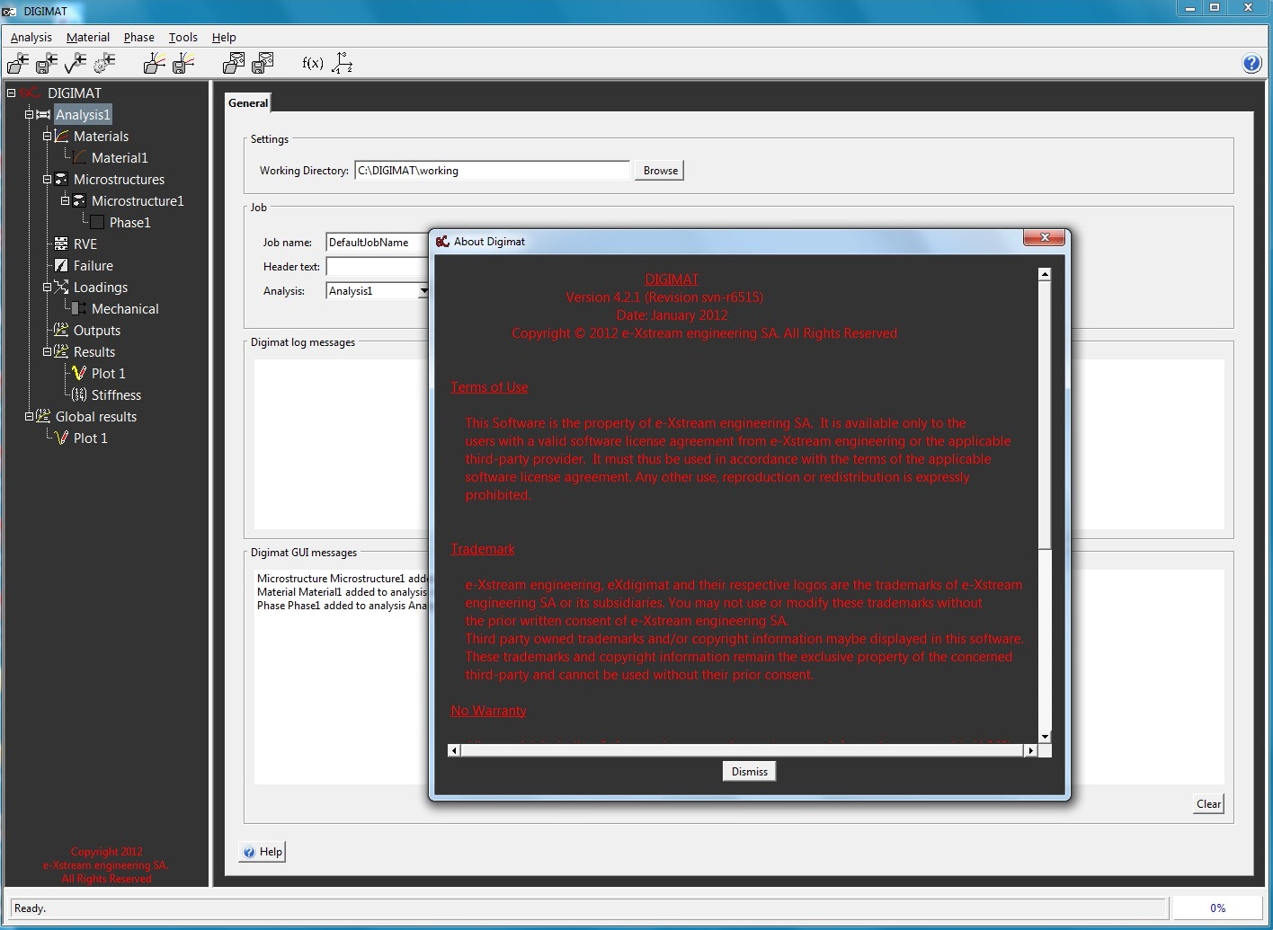Select Global results tree node

(96, 417)
